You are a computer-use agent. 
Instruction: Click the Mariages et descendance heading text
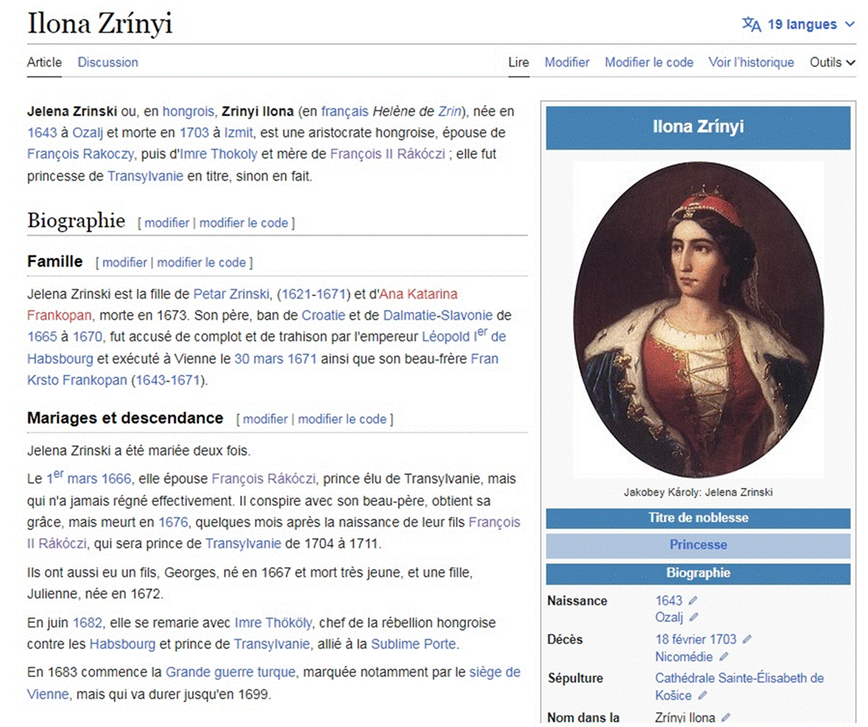click(125, 418)
